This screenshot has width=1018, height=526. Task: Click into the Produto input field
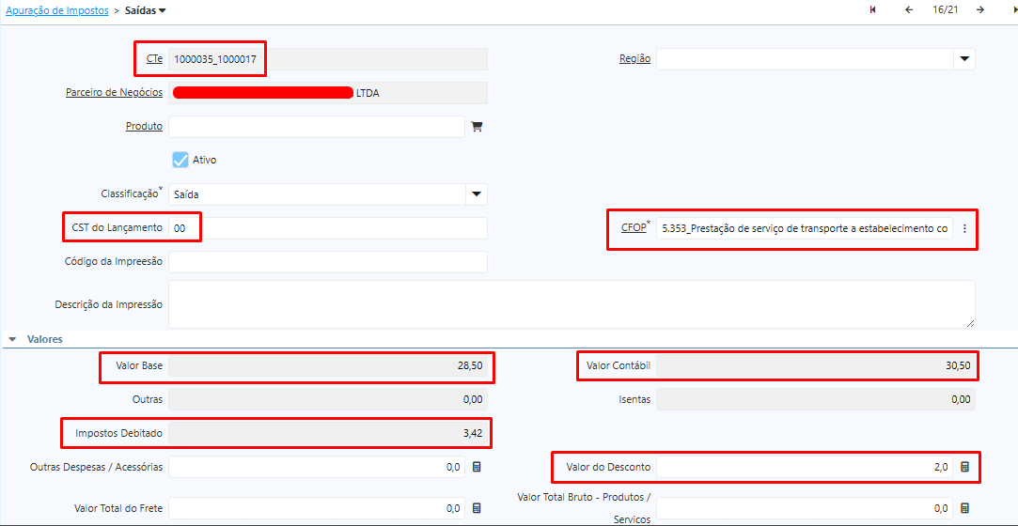[316, 127]
